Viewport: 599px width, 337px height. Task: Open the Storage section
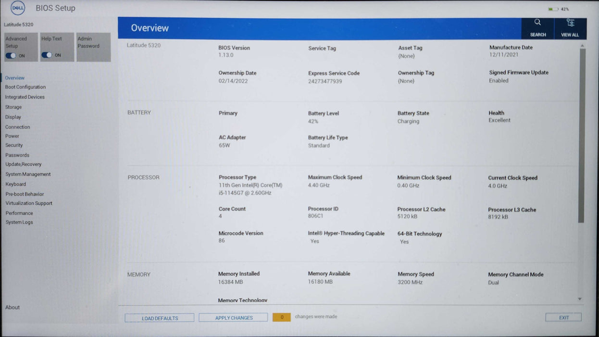point(13,107)
